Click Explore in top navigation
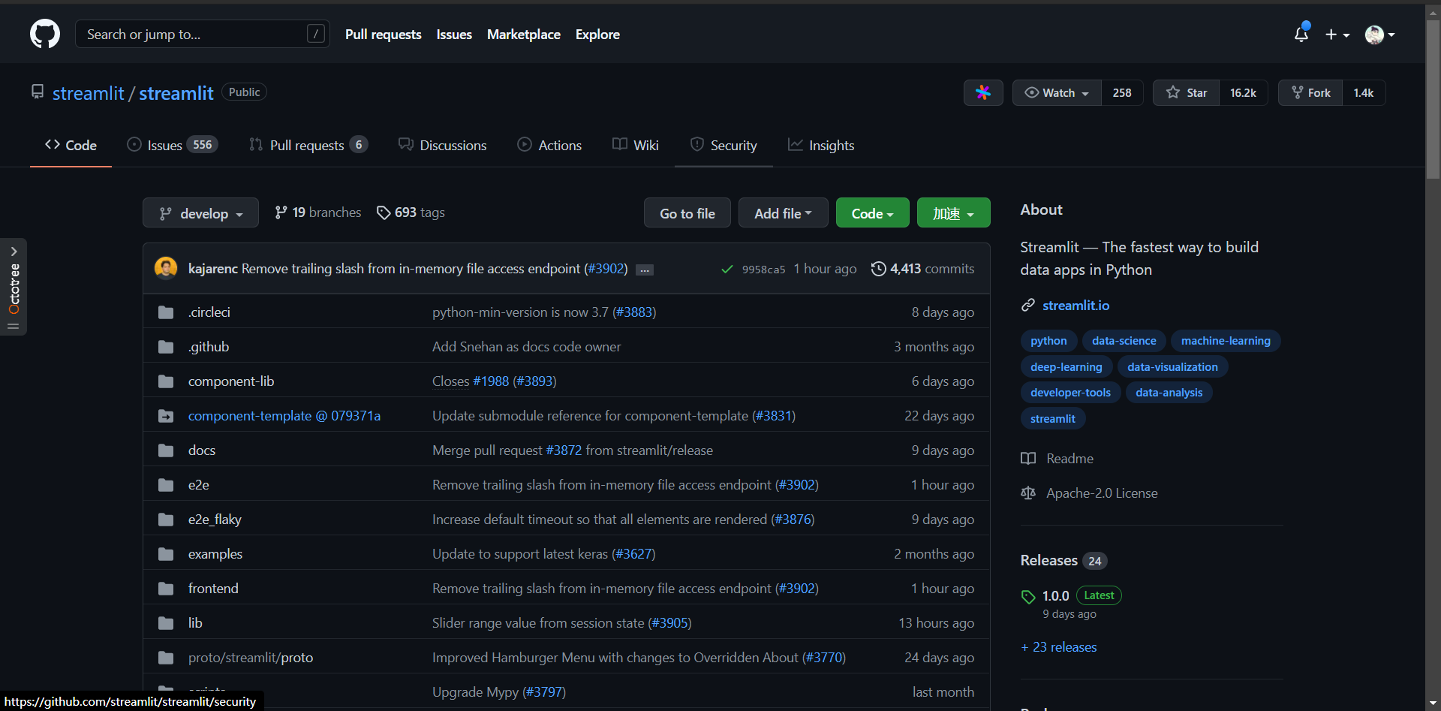The height and width of the screenshot is (711, 1441). tap(597, 35)
